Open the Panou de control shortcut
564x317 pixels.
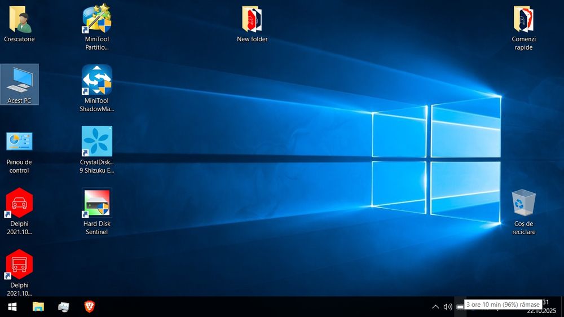pyautogui.click(x=19, y=152)
